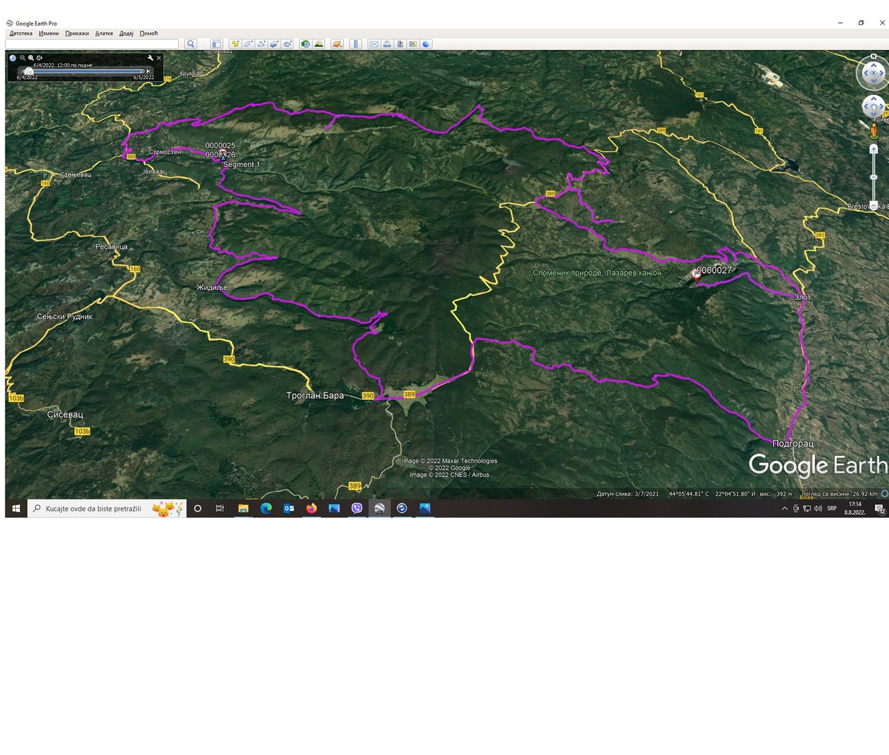Open Outlook from the taskbar
Screen dimensions: 889x755
289,508
